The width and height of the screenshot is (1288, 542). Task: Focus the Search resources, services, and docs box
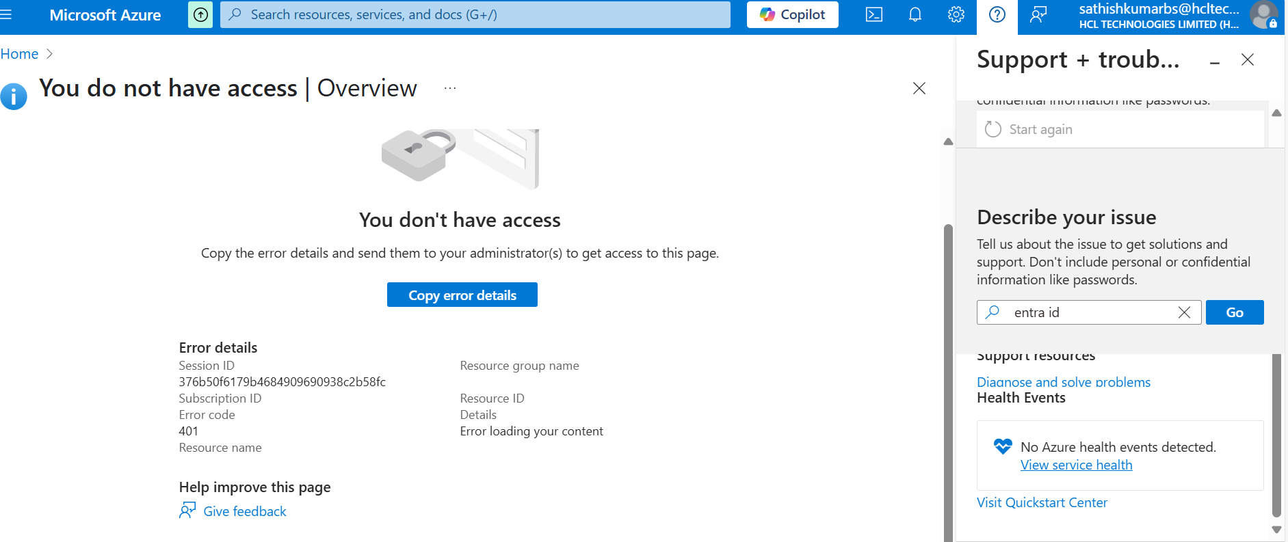pos(475,14)
